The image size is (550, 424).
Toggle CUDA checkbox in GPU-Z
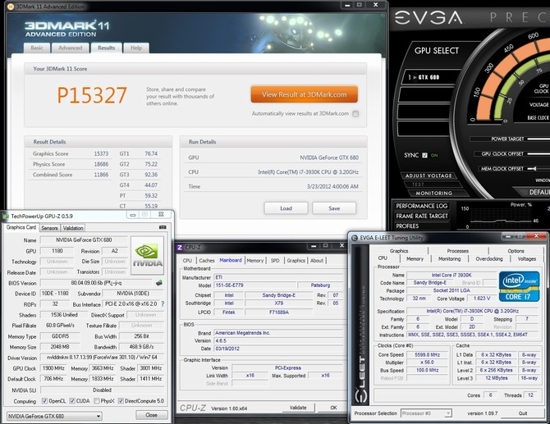point(72,401)
